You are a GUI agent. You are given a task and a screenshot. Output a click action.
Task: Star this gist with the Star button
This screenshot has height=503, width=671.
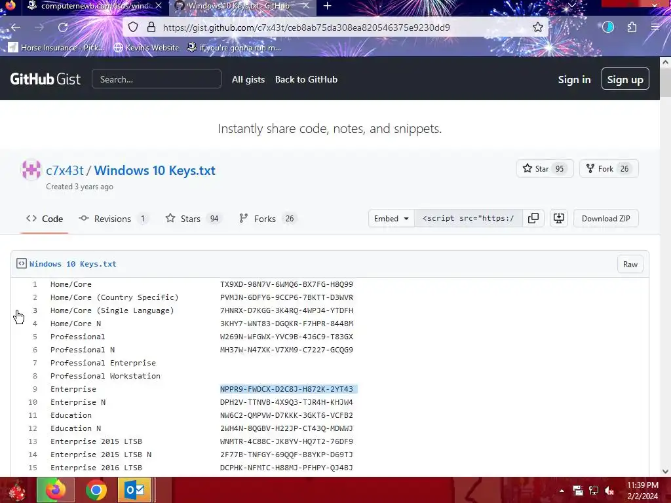[545, 168]
